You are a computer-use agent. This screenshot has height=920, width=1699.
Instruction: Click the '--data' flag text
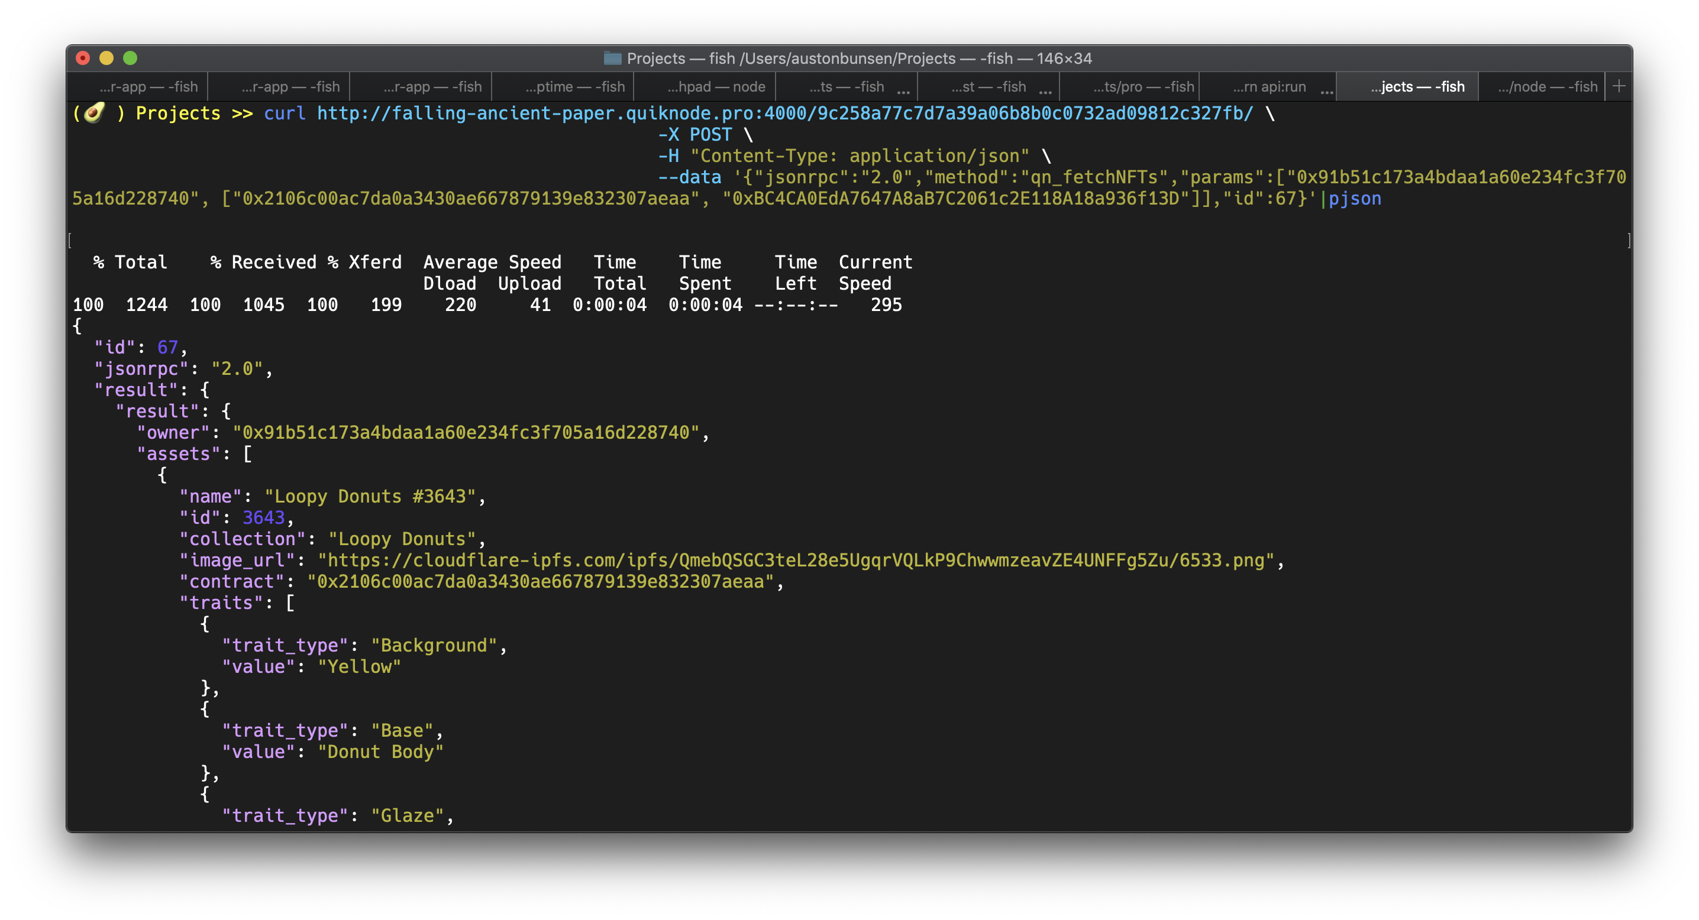click(689, 177)
